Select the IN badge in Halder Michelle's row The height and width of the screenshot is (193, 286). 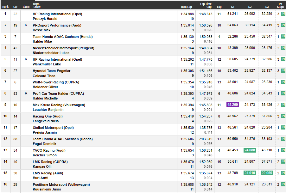pyautogui.click(x=283, y=93)
